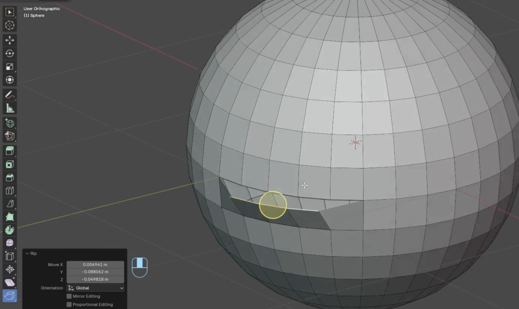519x309 pixels.
Task: Activate the Transform tool
Action: tap(9, 80)
